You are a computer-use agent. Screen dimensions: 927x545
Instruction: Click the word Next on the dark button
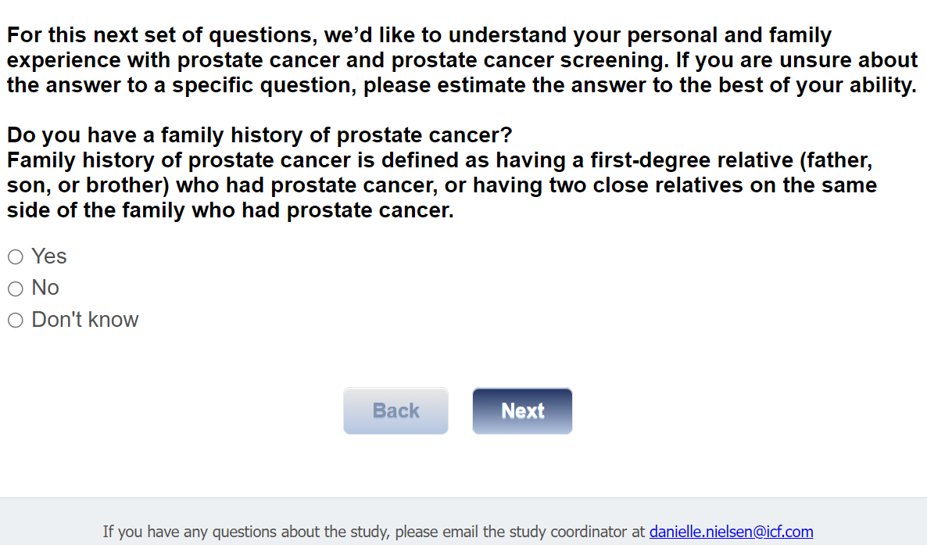click(522, 411)
